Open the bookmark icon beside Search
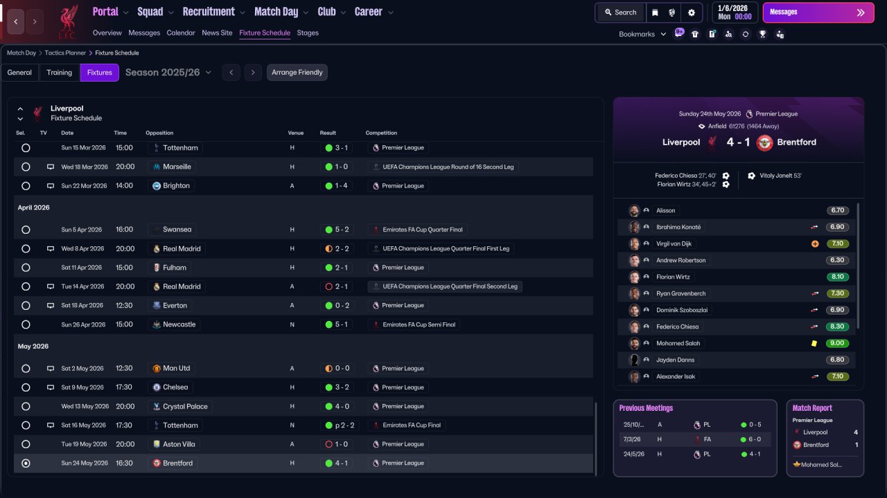The width and height of the screenshot is (887, 498). [x=655, y=12]
